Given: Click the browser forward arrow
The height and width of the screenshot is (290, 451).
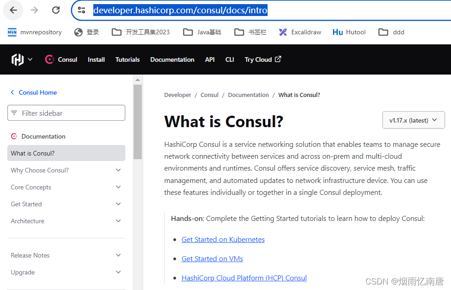Looking at the screenshot, I should point(34,11).
